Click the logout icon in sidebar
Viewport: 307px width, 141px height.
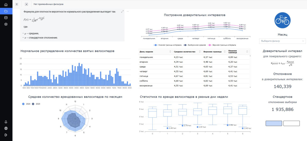6,135
